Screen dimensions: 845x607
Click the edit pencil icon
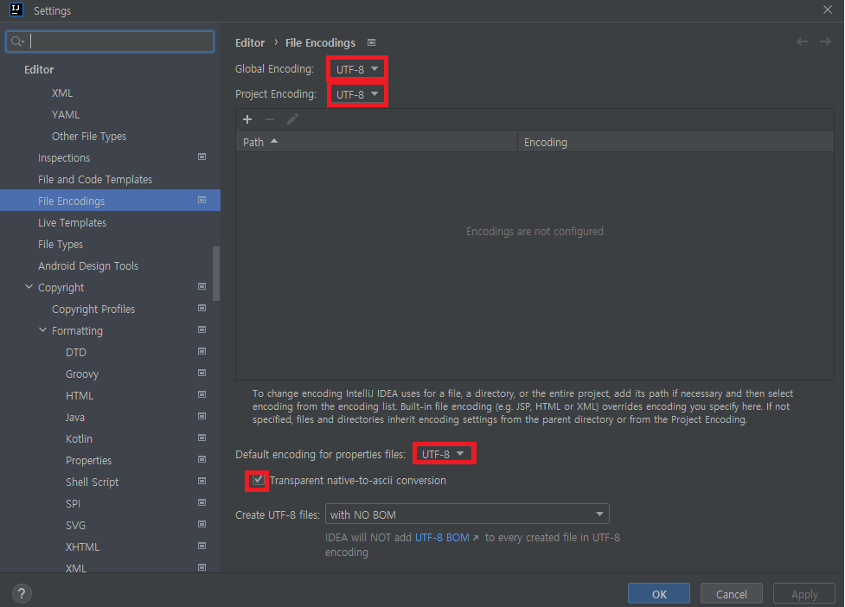(292, 119)
